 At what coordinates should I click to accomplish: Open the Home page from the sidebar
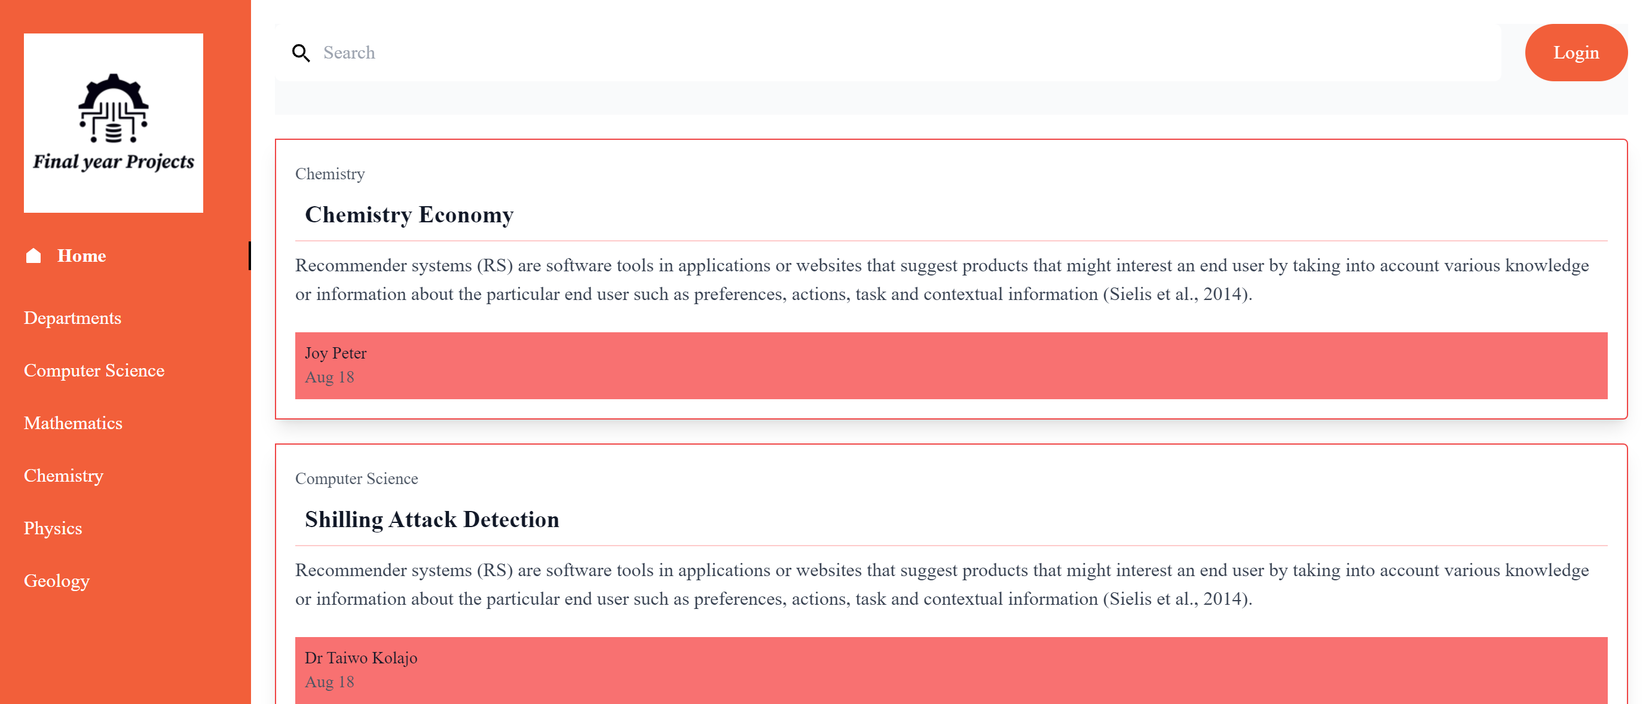[x=81, y=255]
